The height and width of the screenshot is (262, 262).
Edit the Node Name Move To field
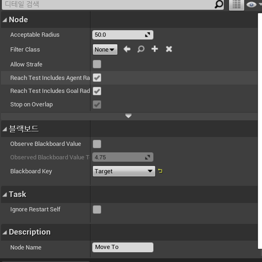[x=123, y=247]
